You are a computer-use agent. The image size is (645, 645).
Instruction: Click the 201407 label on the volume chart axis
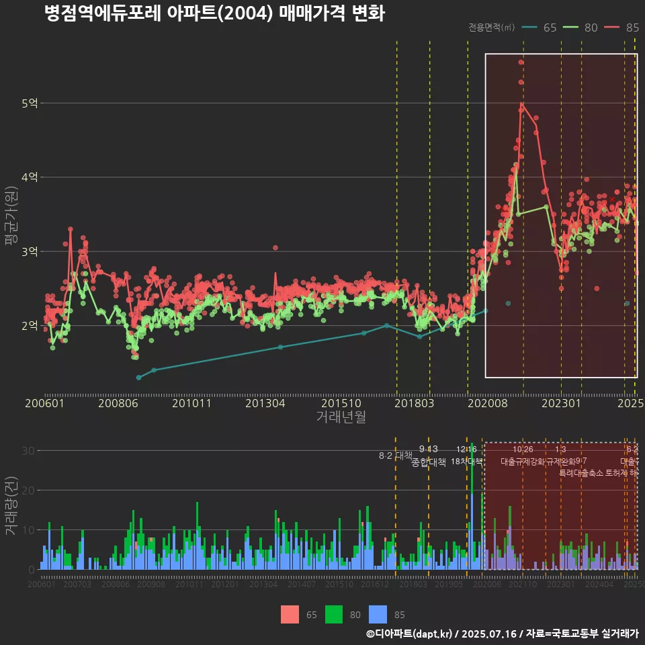pyautogui.click(x=302, y=584)
